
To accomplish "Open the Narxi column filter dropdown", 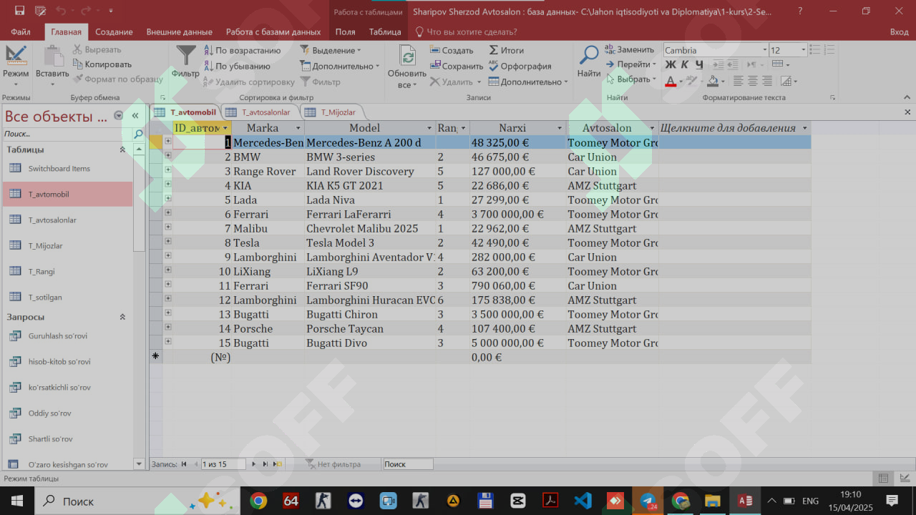I will pyautogui.click(x=560, y=128).
